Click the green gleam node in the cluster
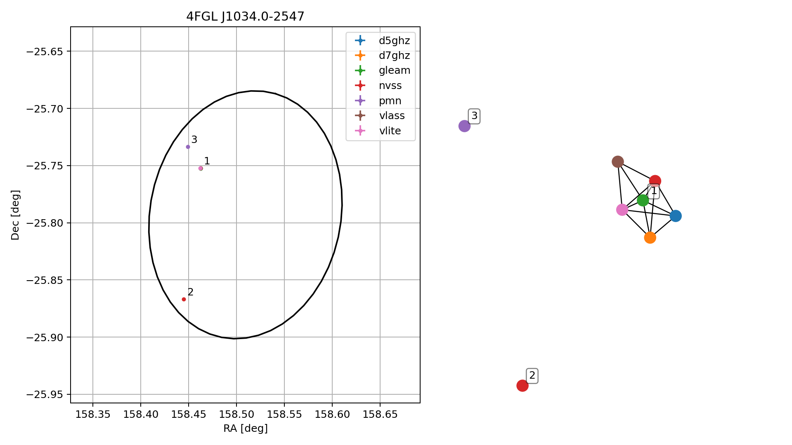 (643, 200)
